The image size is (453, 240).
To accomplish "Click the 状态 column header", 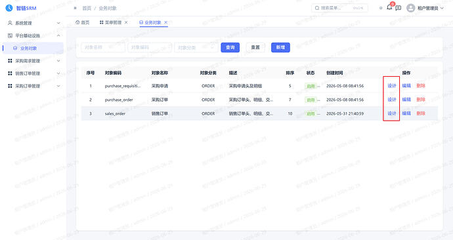I will coord(311,73).
